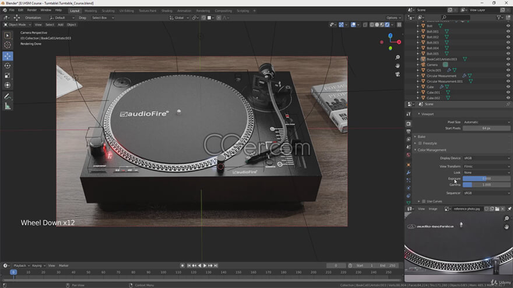
Task: Open the Sequencer color space dropdown
Action: point(487,193)
